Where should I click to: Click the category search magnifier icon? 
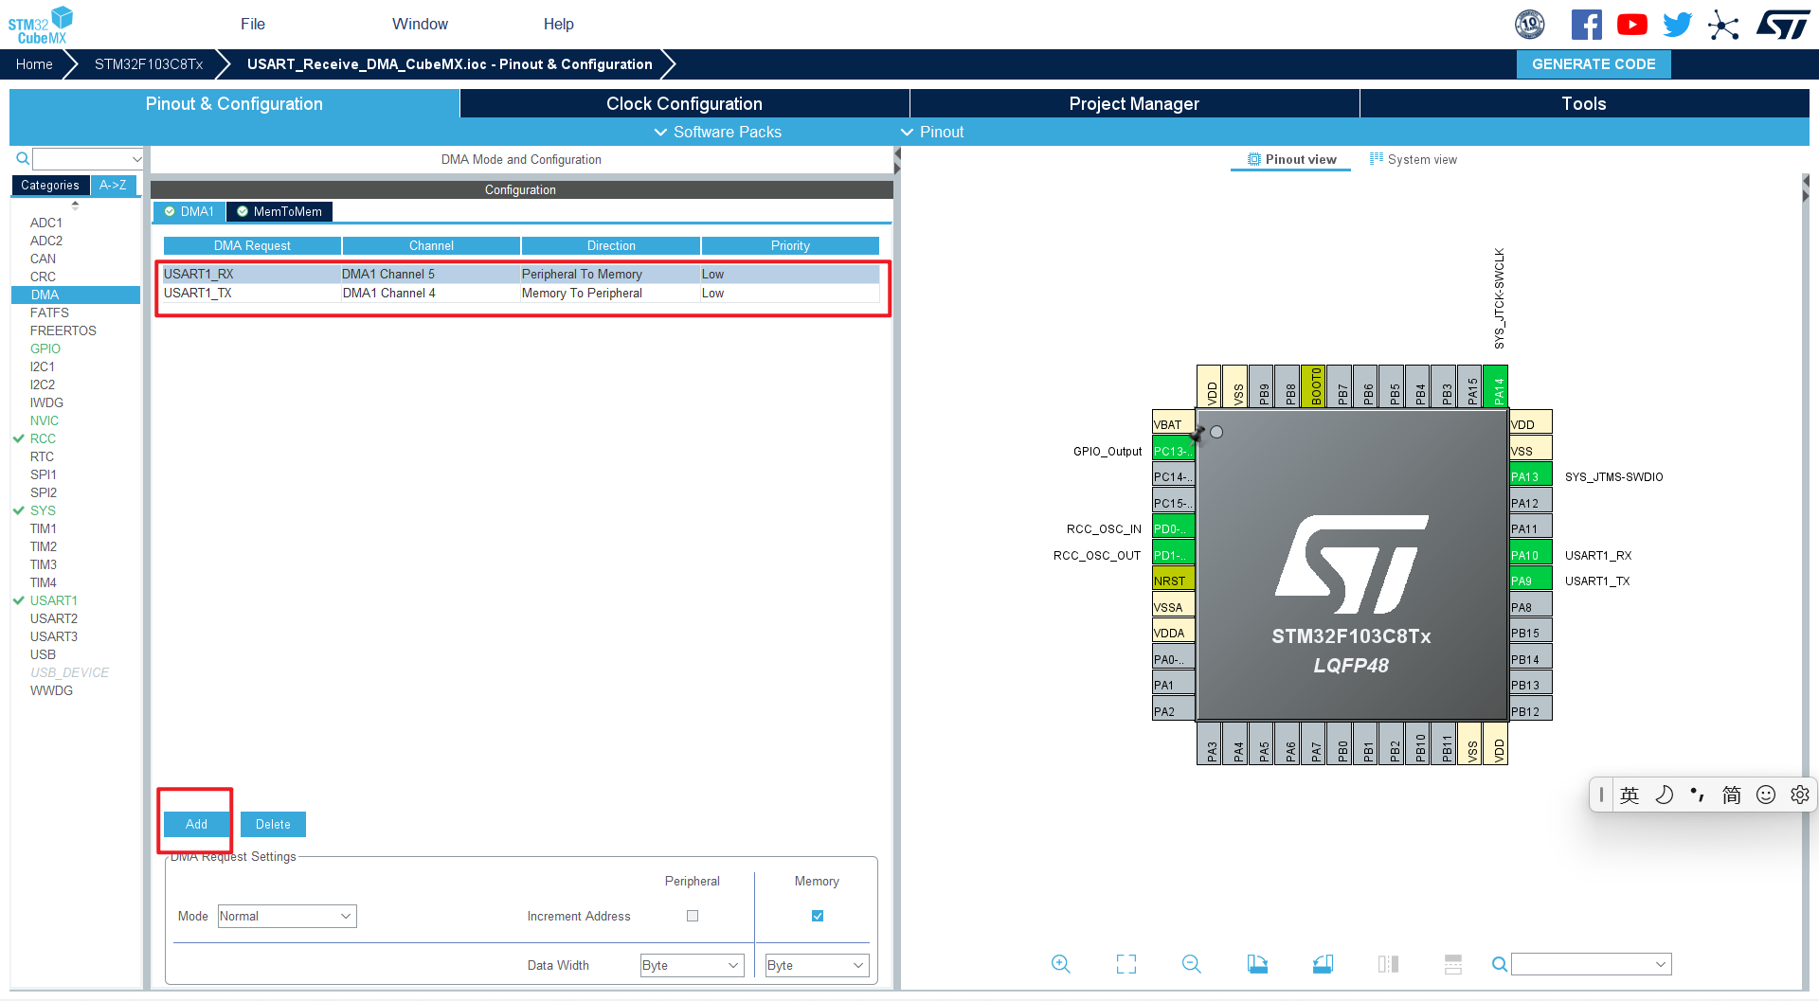pos(22,158)
